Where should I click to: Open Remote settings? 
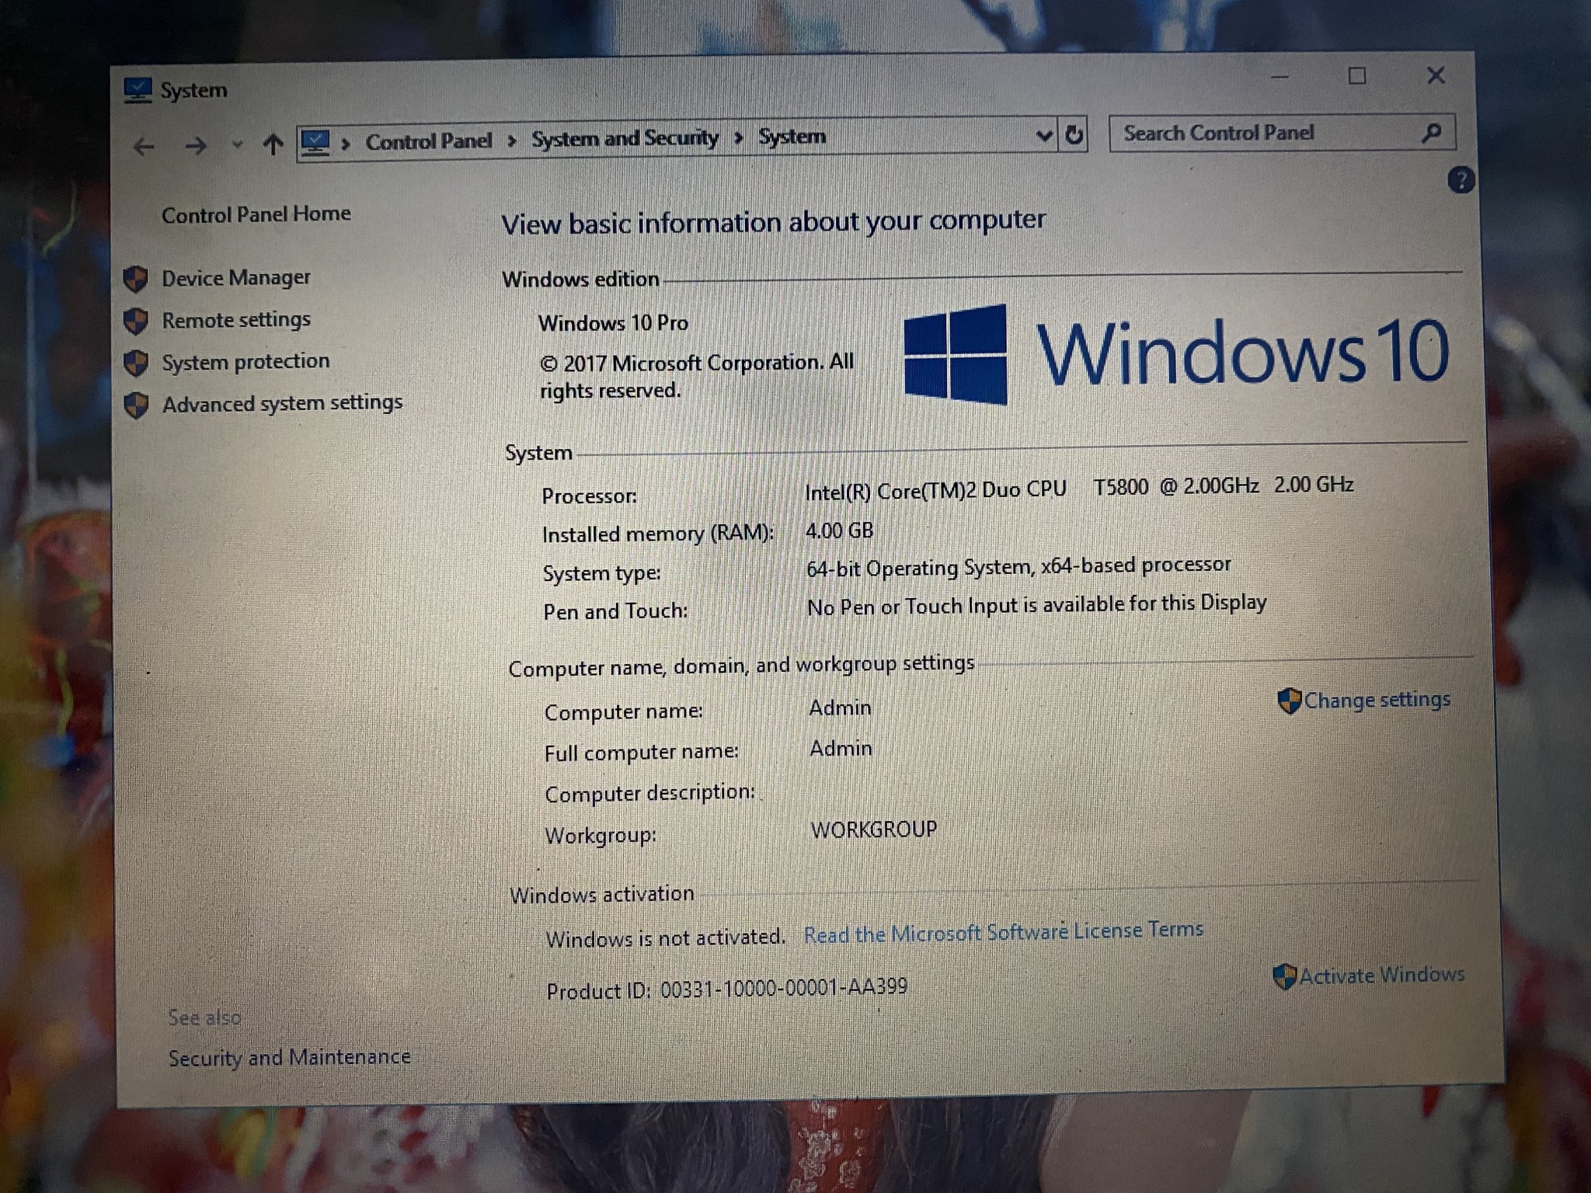[x=235, y=319]
